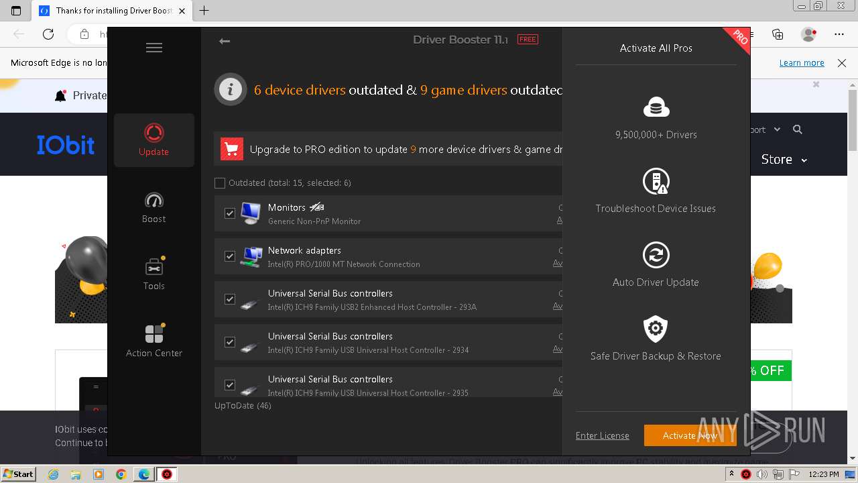The image size is (858, 483).
Task: Open the Driver Booster hamburger menu
Action: click(154, 48)
